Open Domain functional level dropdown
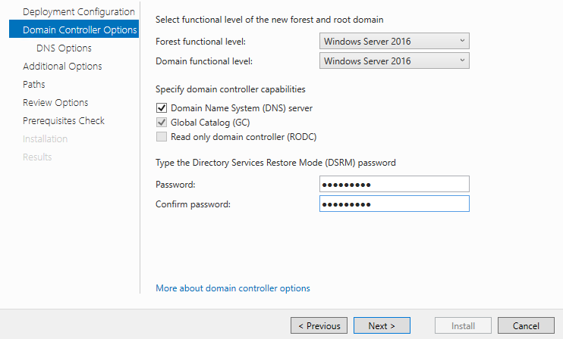Viewport: 563px width, 339px height. 395,61
